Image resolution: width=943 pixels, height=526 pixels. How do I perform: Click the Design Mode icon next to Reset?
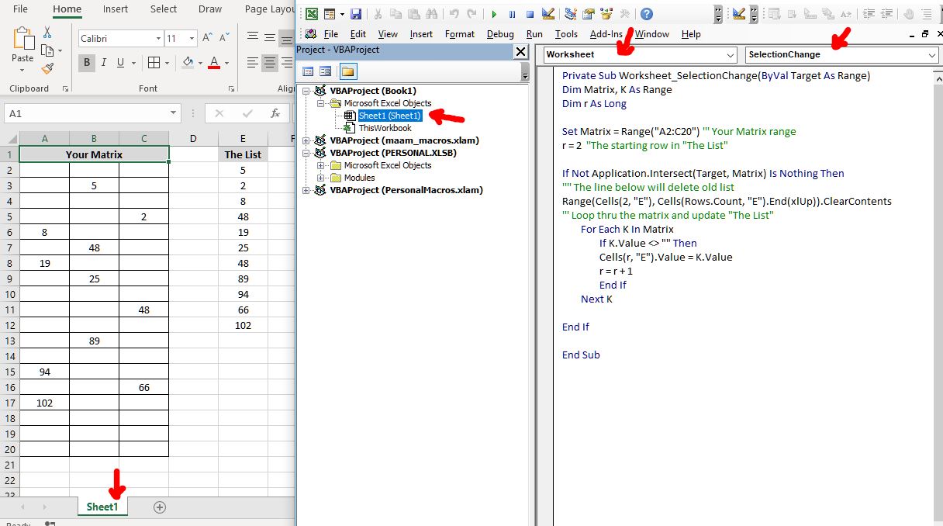[x=548, y=14]
